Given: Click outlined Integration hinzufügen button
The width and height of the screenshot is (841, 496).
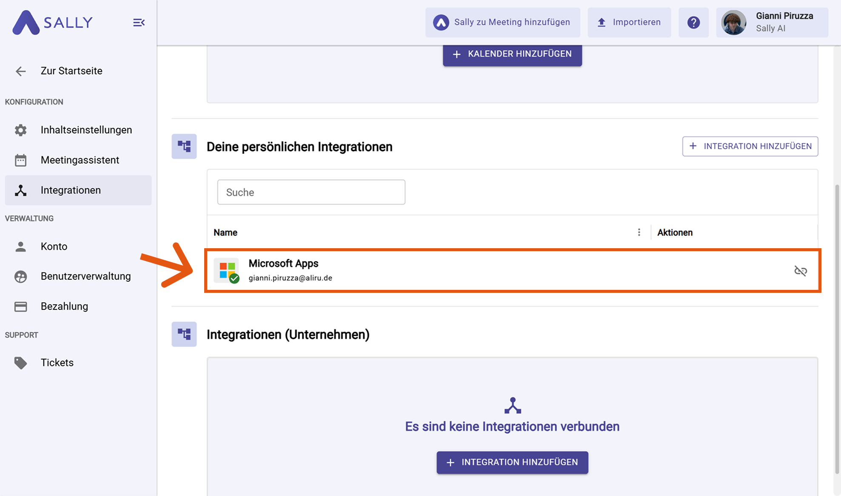Looking at the screenshot, I should tap(750, 146).
